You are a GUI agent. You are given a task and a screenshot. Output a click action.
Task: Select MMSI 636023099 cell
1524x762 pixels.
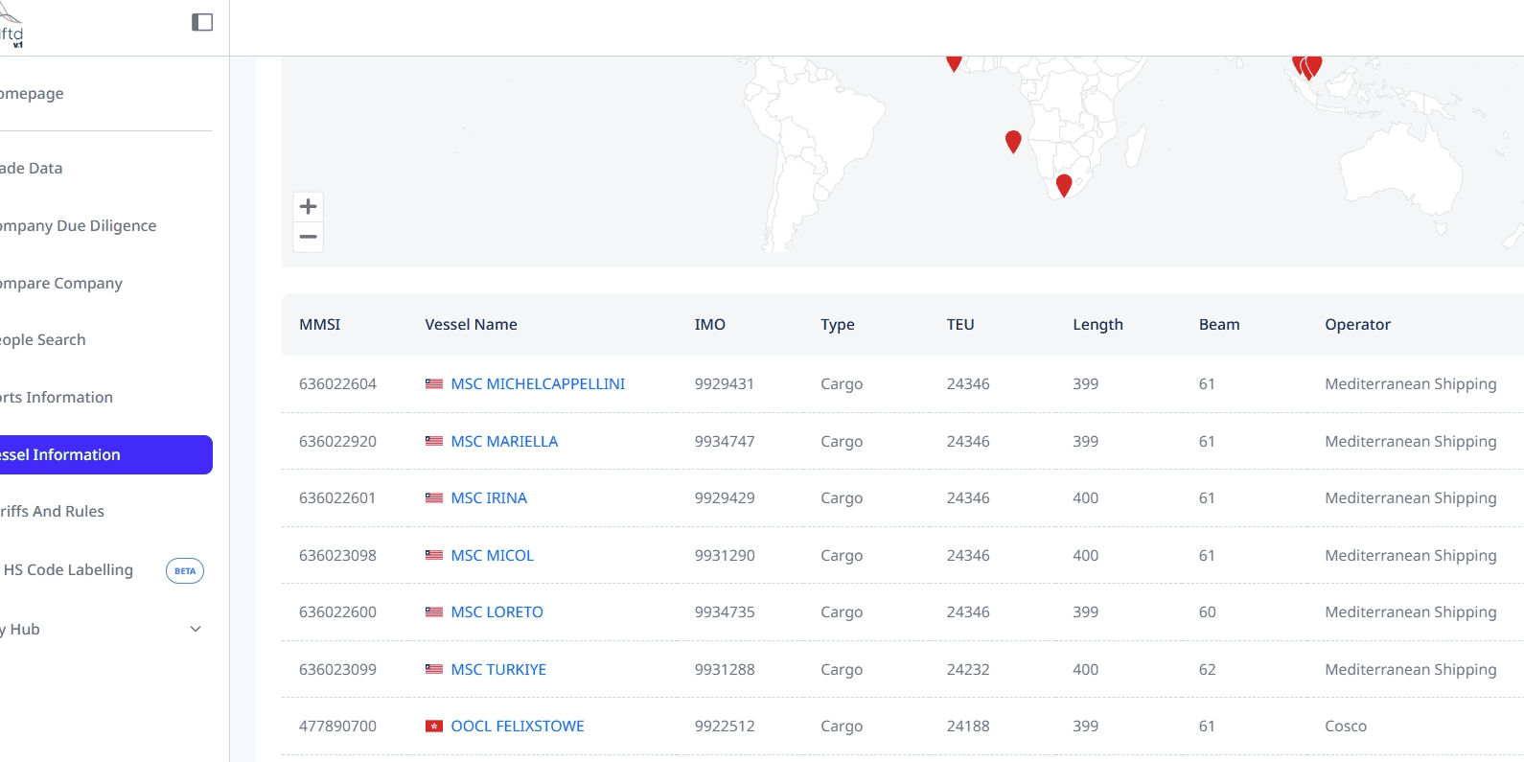tap(337, 669)
